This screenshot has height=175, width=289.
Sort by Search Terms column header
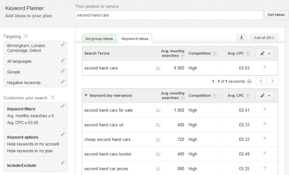pyautogui.click(x=97, y=53)
